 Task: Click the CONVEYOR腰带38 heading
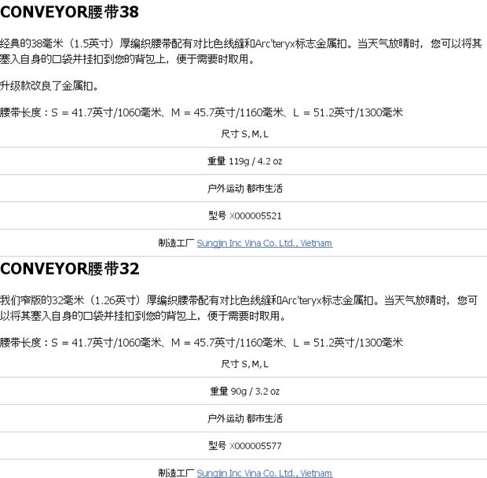pyautogui.click(x=70, y=12)
